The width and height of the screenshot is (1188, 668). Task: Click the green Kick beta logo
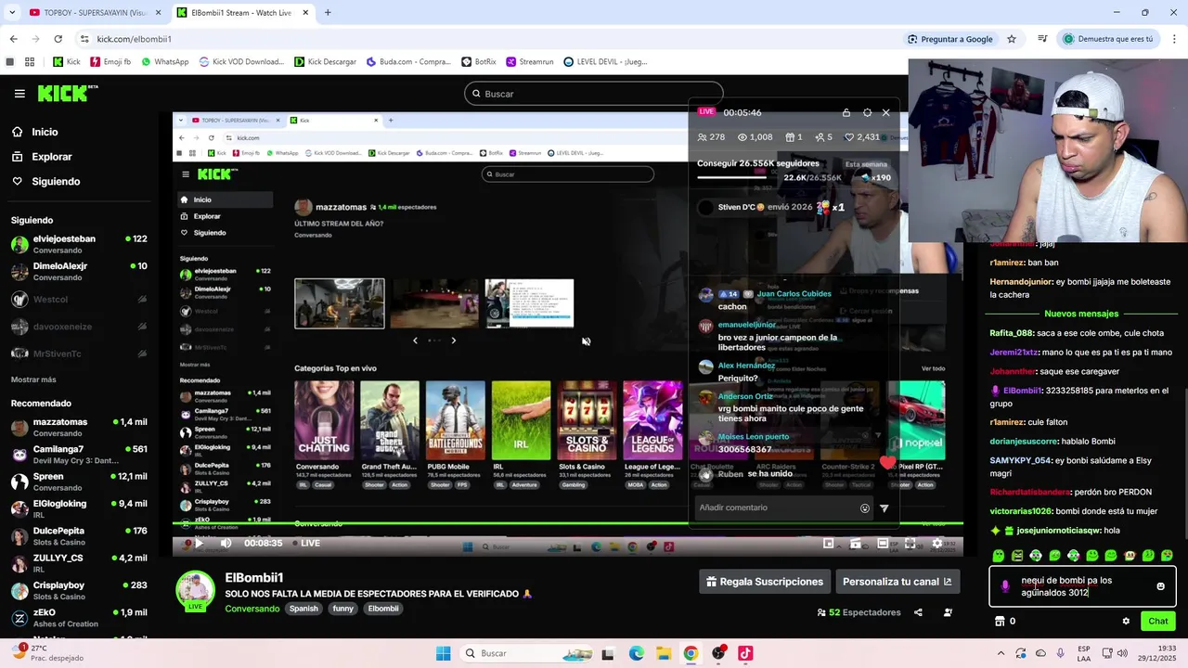[x=68, y=93]
